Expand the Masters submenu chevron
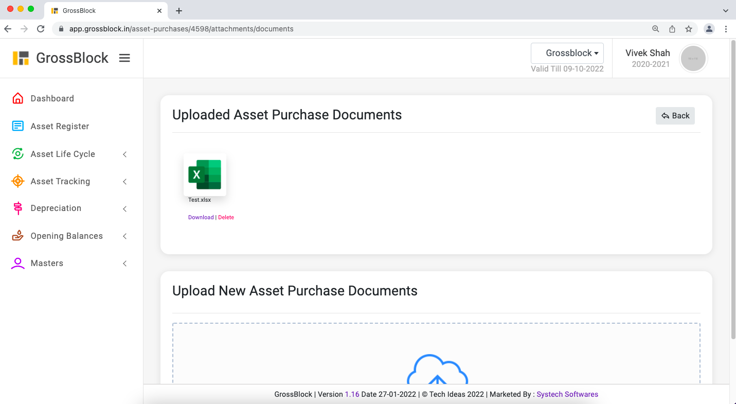This screenshot has height=404, width=736. pos(124,264)
